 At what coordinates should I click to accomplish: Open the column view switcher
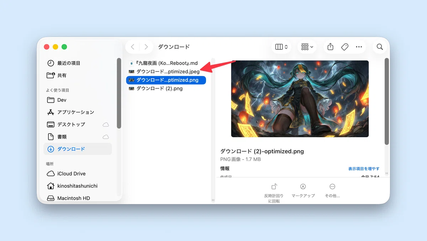click(281, 47)
